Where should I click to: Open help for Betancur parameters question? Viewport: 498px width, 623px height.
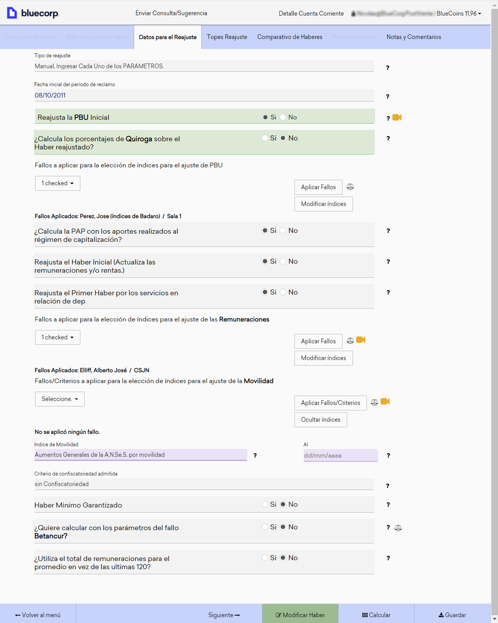point(388,527)
